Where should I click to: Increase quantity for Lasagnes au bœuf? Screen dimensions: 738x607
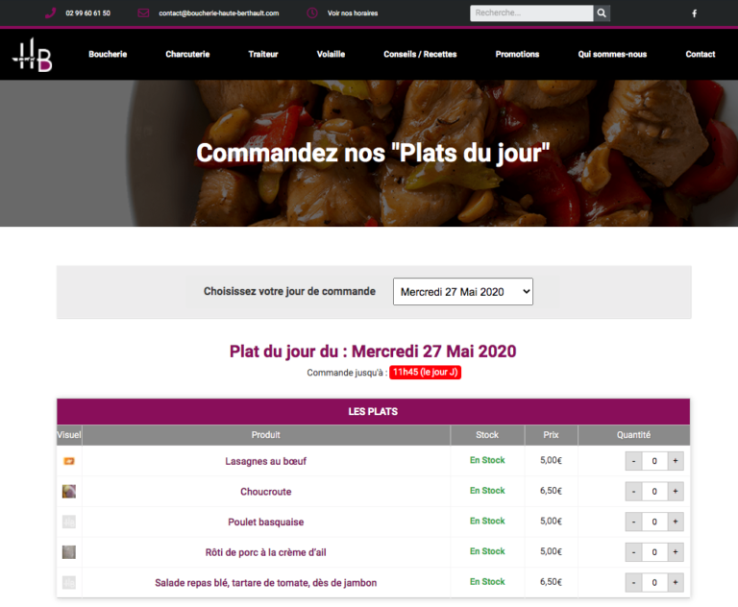click(676, 461)
